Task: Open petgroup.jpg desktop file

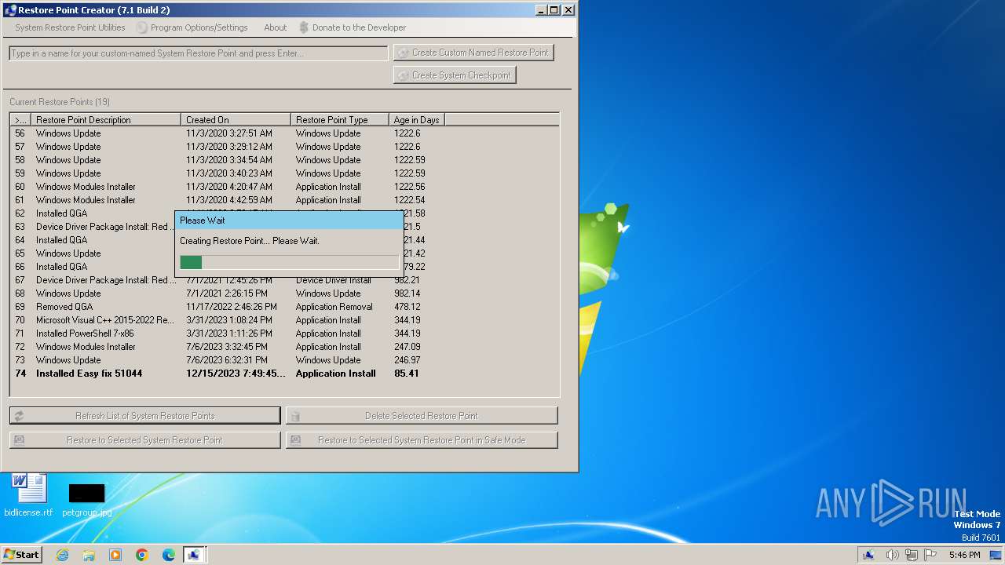Action: (x=86, y=499)
